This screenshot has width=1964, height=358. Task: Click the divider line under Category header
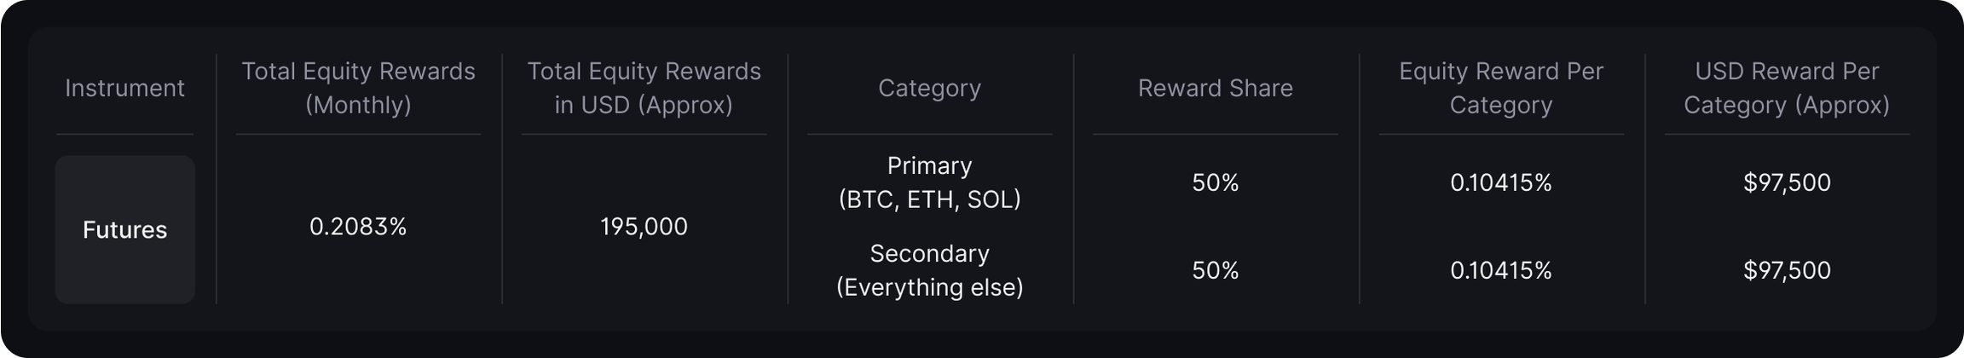[x=929, y=134]
